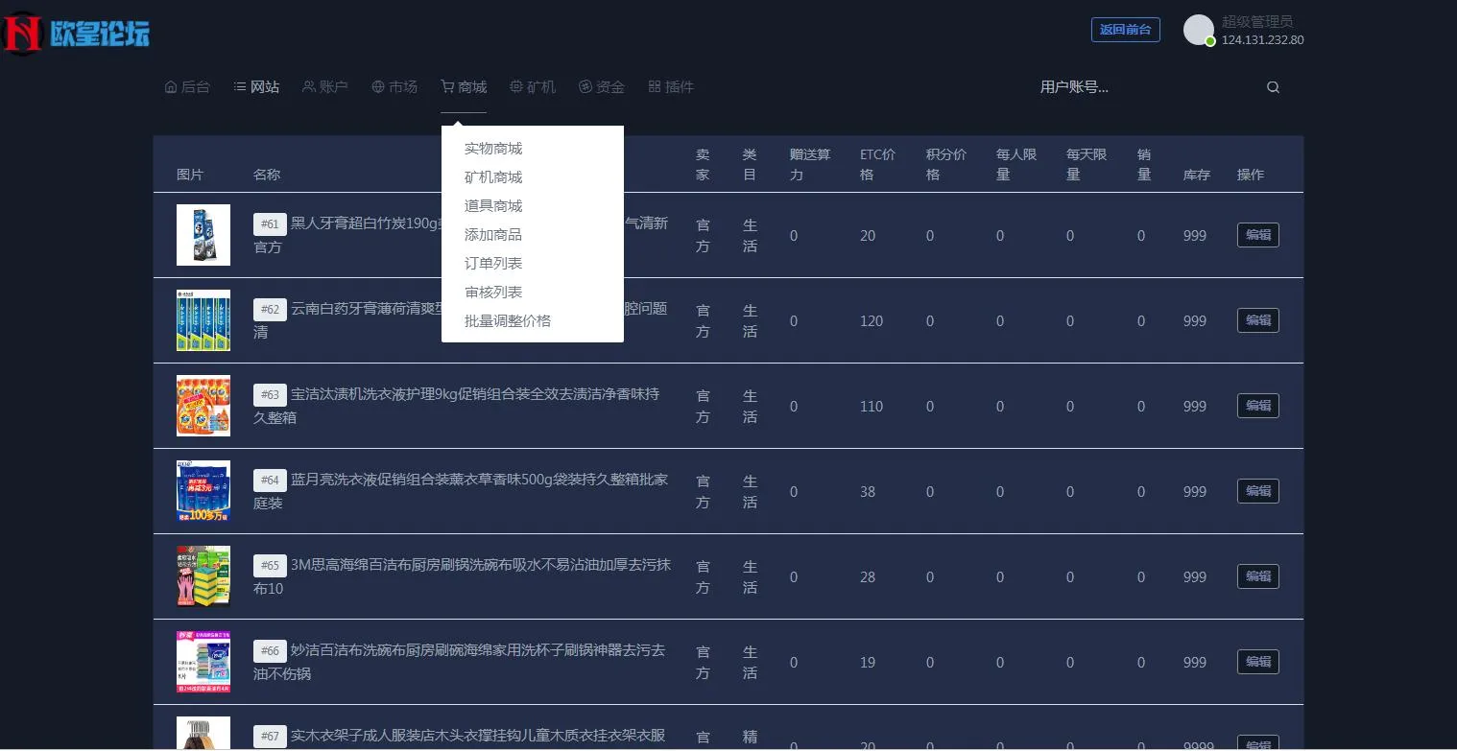Open the super admin avatar
Screen dimensions: 1457x751
1199,30
